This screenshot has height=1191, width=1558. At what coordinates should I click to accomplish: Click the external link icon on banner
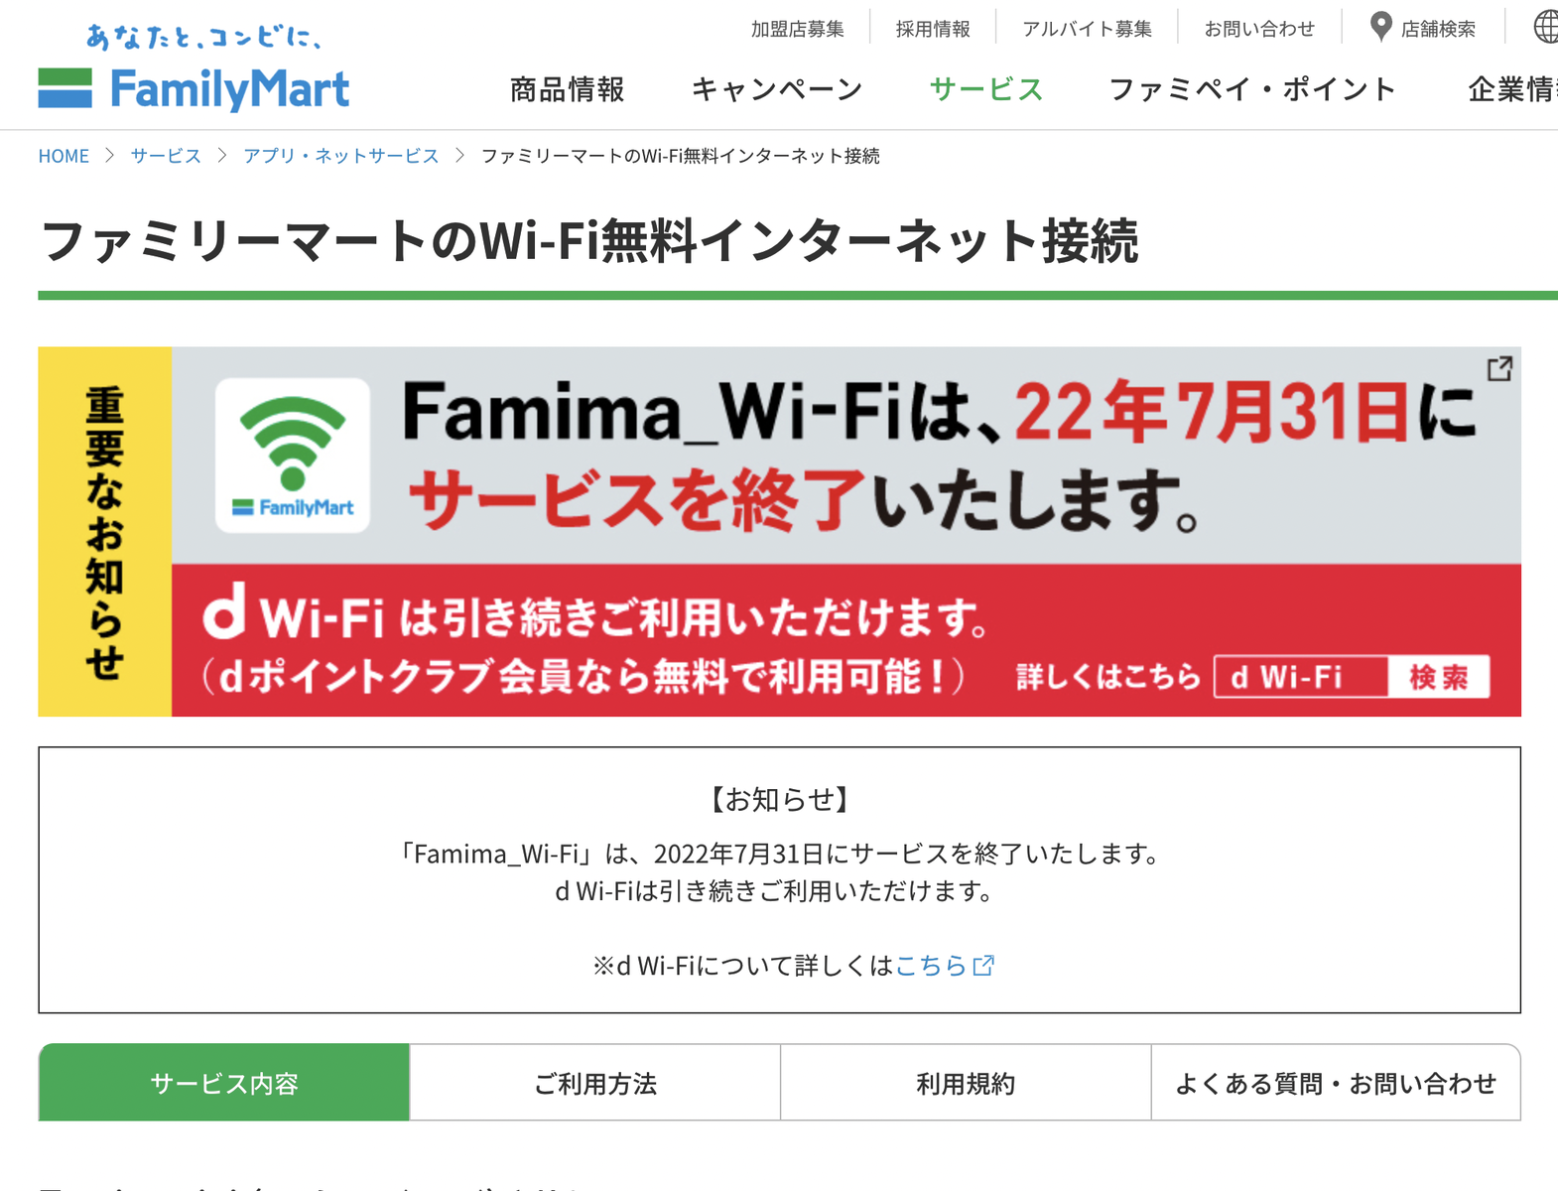(x=1499, y=369)
